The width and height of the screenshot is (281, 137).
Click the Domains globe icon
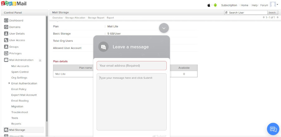pyautogui.click(x=6, y=27)
